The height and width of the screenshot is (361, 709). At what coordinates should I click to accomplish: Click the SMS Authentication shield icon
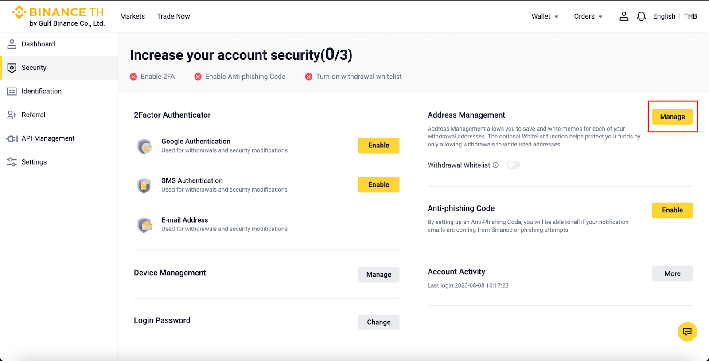tap(144, 185)
